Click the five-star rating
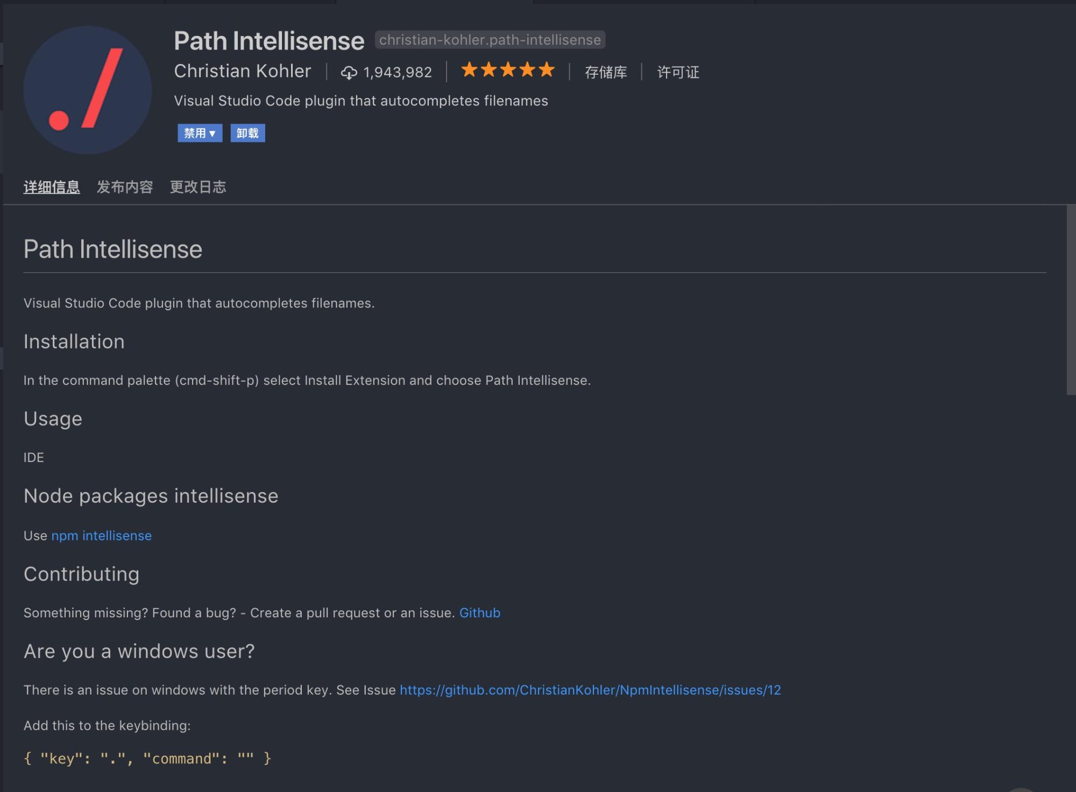 508,70
